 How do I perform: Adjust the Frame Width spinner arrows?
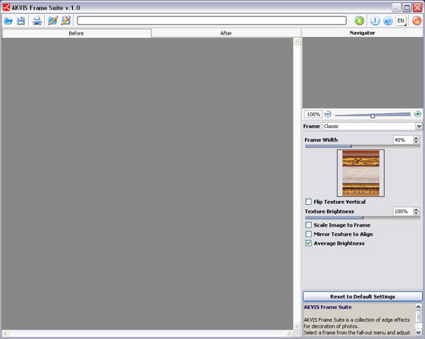tap(416, 140)
